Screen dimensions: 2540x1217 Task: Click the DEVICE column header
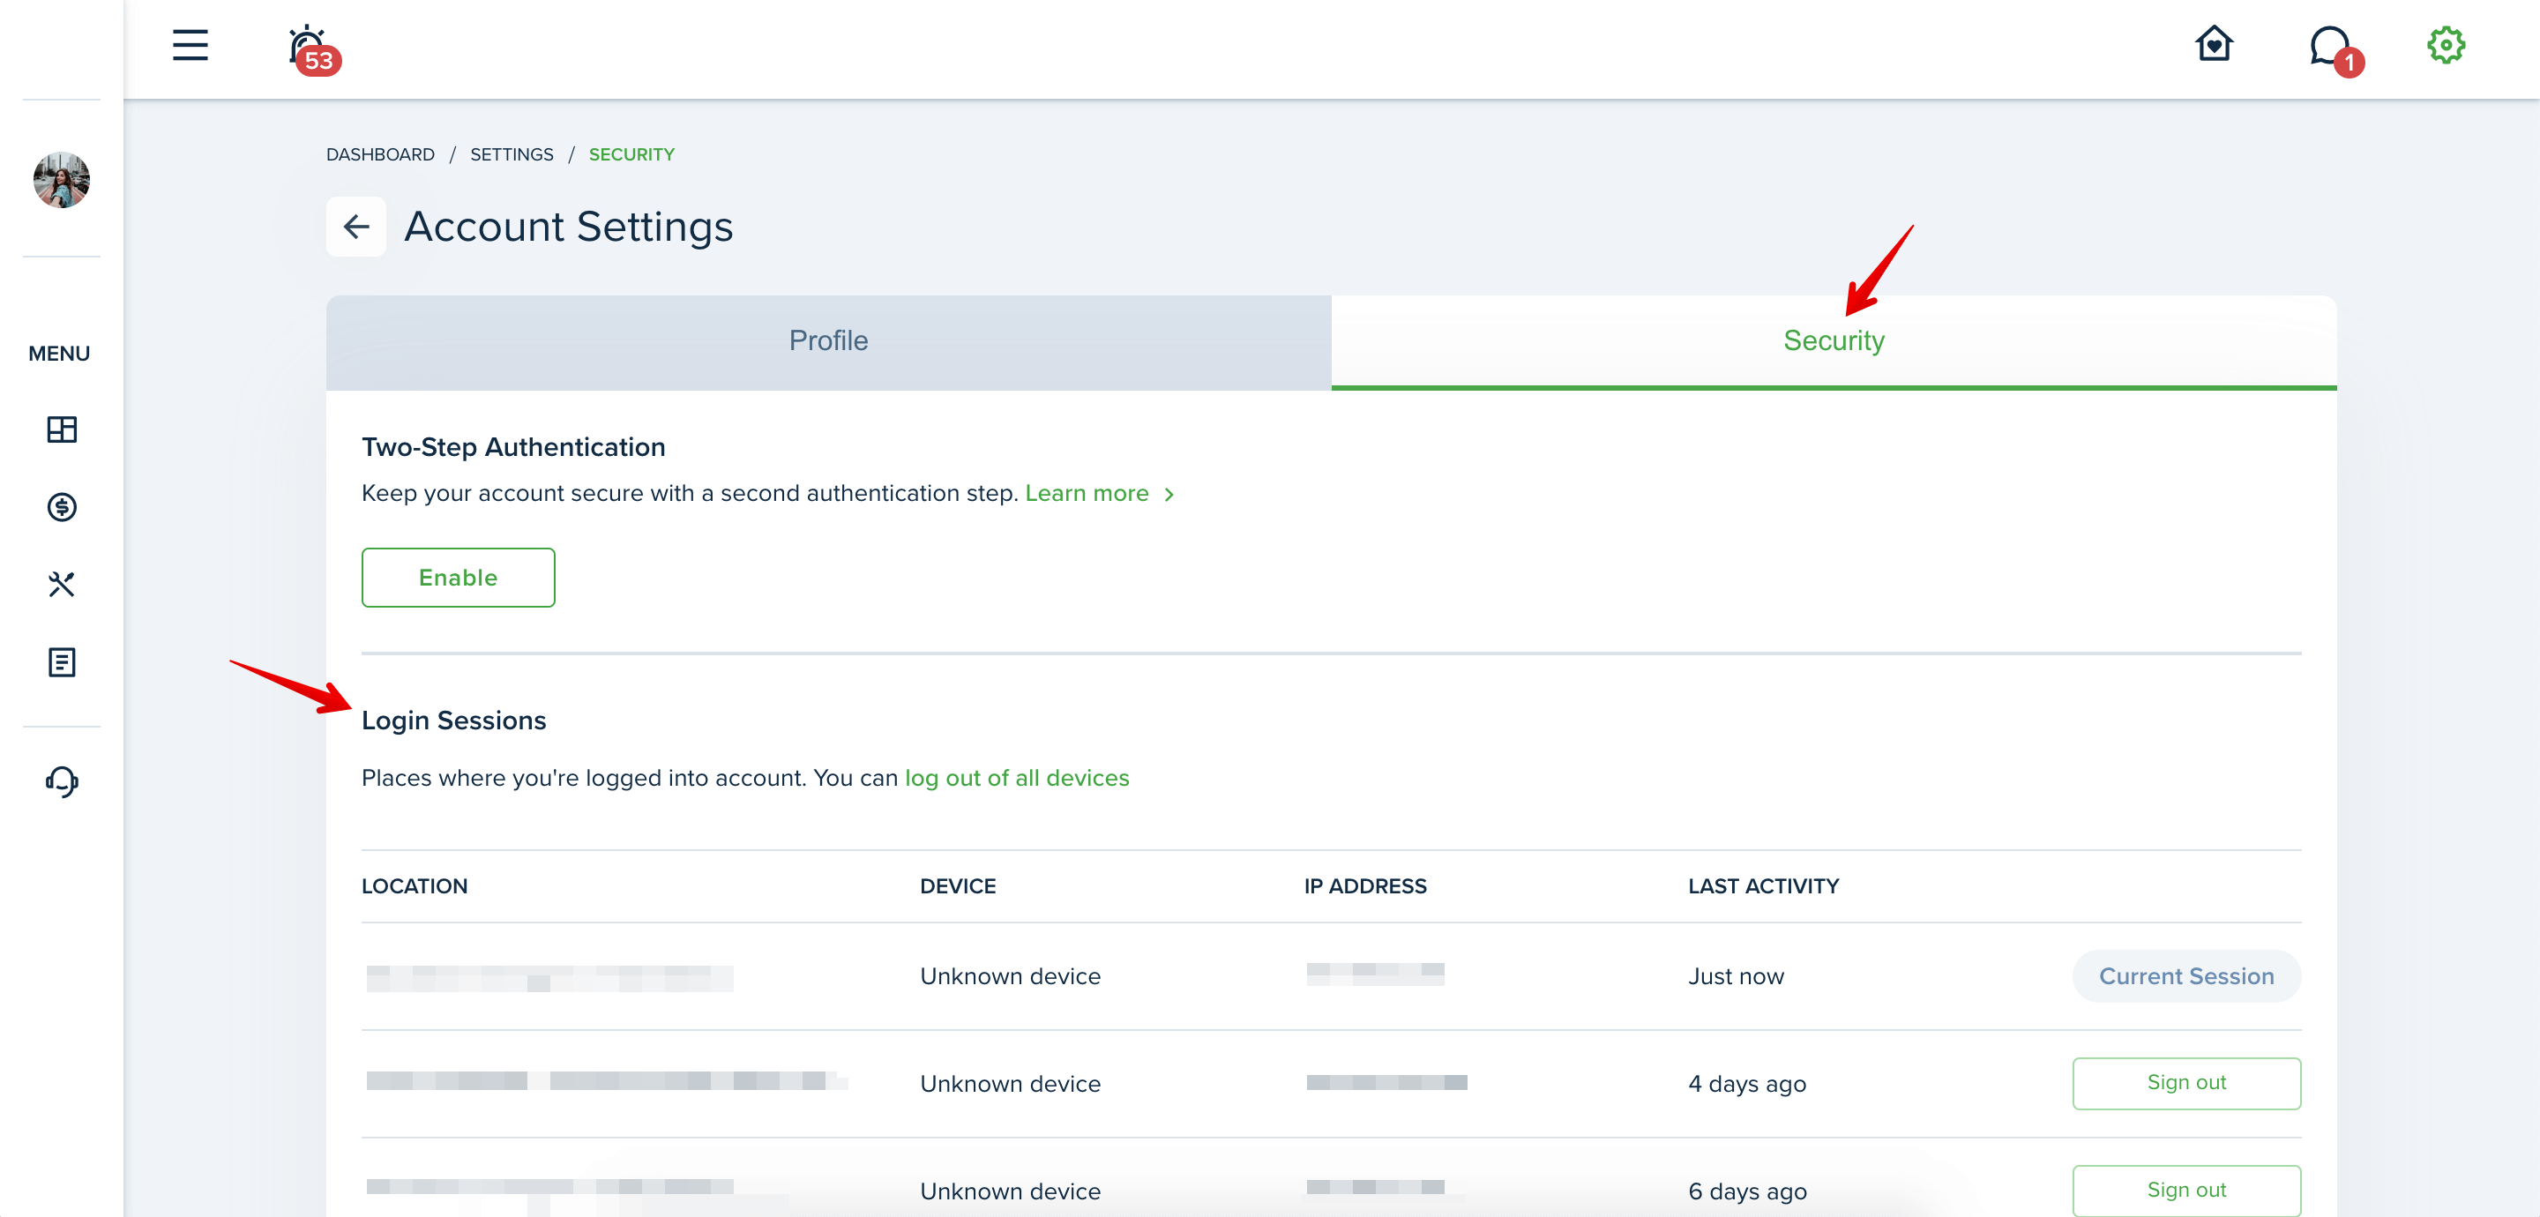coord(958,885)
